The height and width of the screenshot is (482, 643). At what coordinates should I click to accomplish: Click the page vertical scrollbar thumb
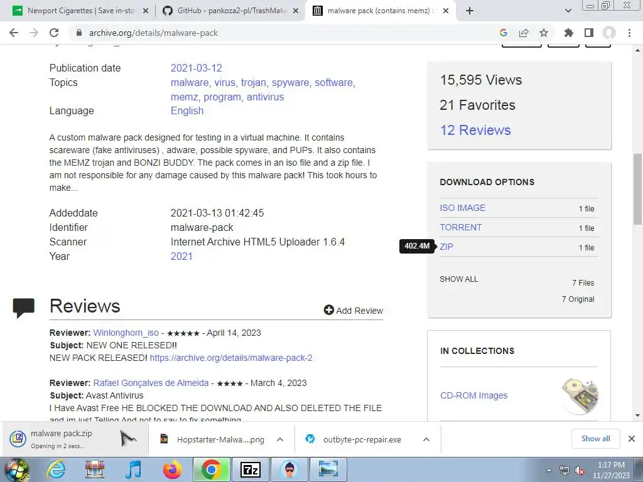click(x=637, y=190)
